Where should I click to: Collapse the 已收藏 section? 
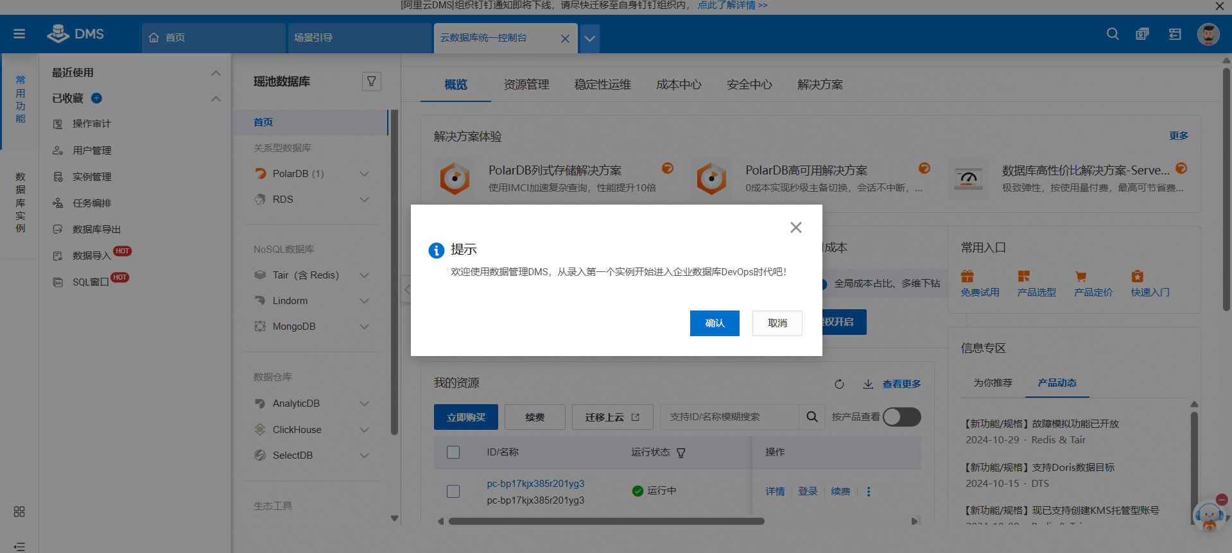point(216,99)
